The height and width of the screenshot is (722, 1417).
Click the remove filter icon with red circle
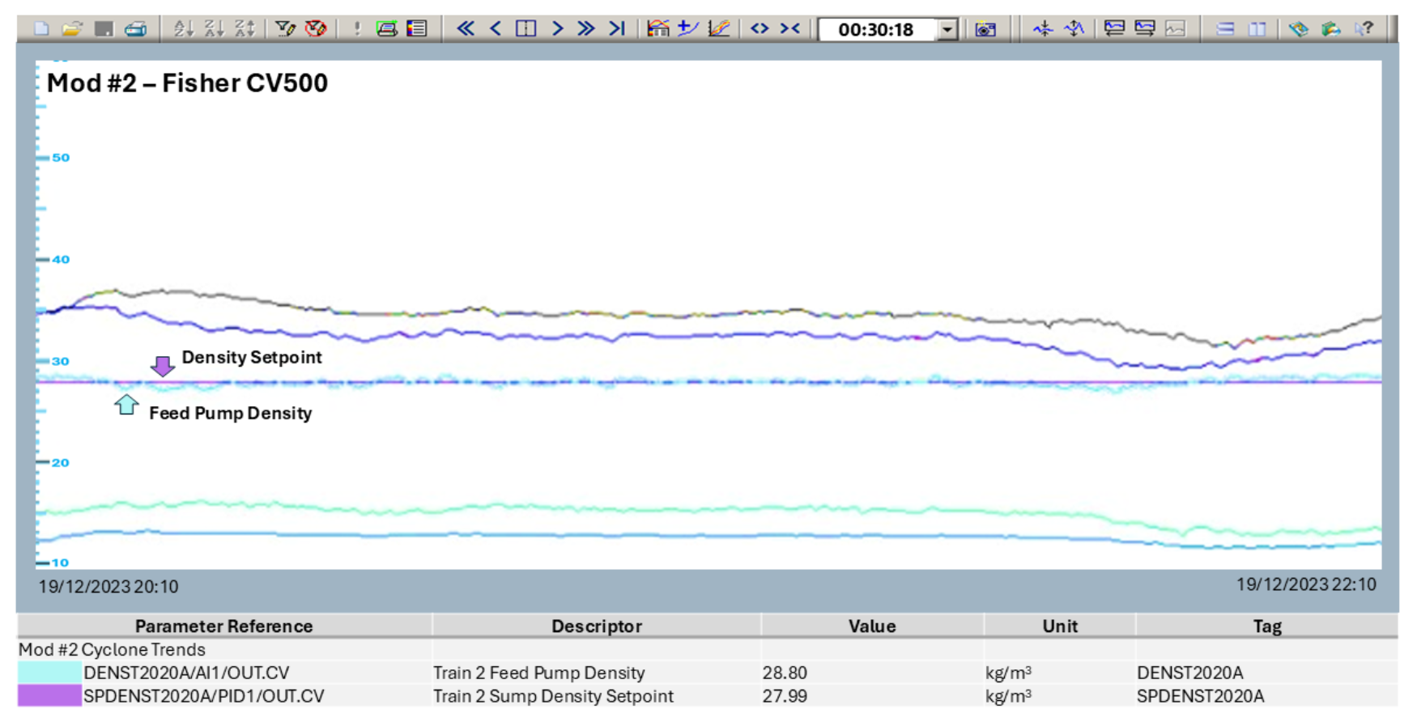pos(316,29)
